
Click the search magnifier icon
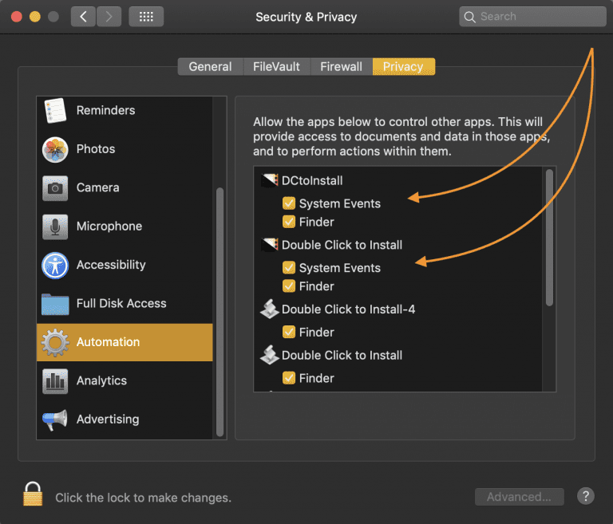[469, 17]
